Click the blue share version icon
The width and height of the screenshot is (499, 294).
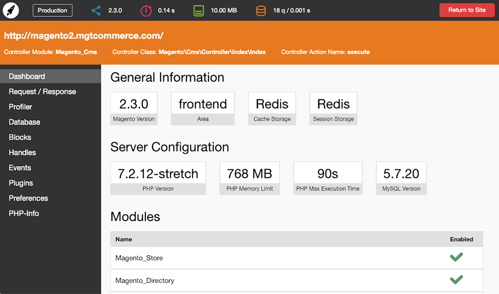96,10
